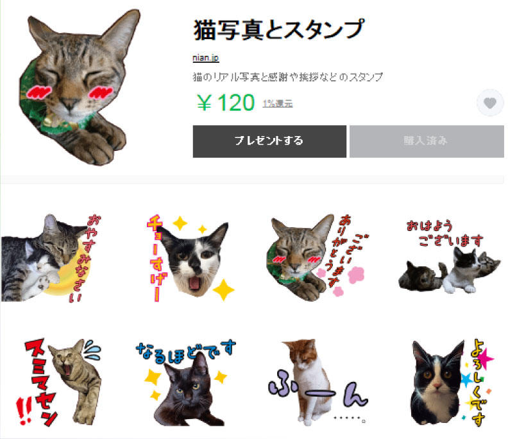Select the ありがとうございます tabby sticker

click(317, 258)
